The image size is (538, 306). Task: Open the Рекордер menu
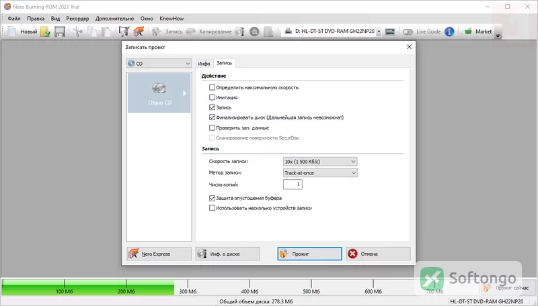coord(77,19)
